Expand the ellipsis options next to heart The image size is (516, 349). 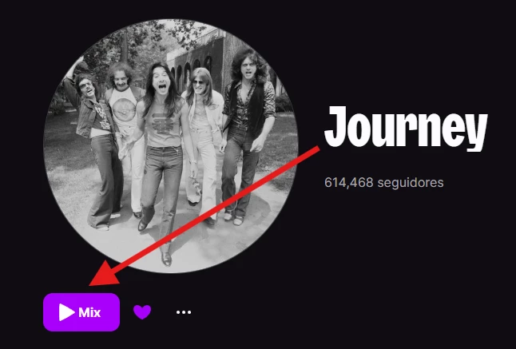(x=183, y=312)
